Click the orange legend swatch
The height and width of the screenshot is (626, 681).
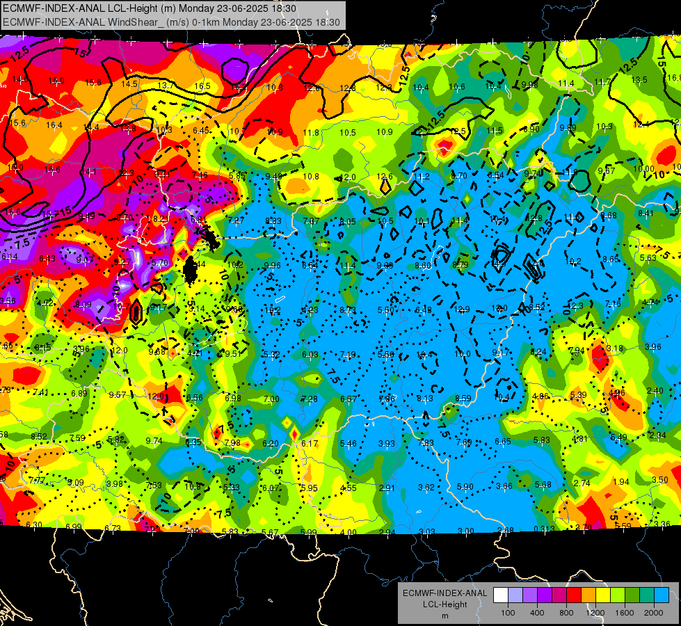coord(588,595)
